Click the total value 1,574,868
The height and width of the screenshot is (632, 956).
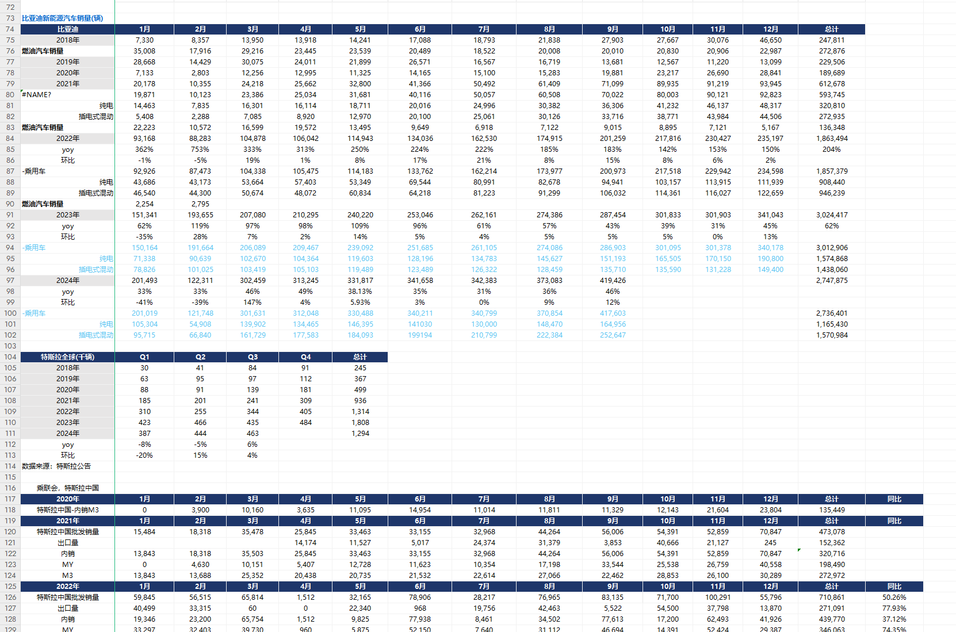(x=832, y=259)
